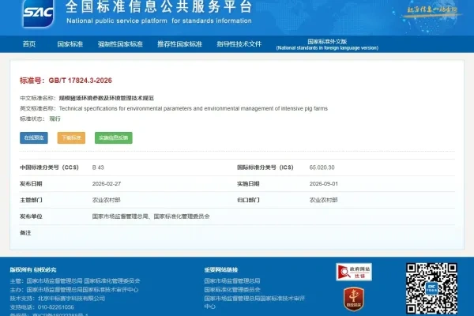This screenshot has width=474, height=316.
Task: Click 北京中标赛宇科技有限公司 tech support text
Action: 71,299
